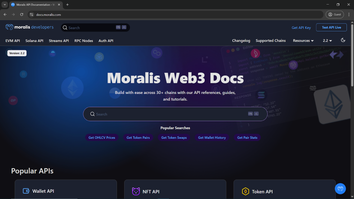Screen dimensions: 354x199
Task: Open the Token API card title
Action: (x=262, y=191)
